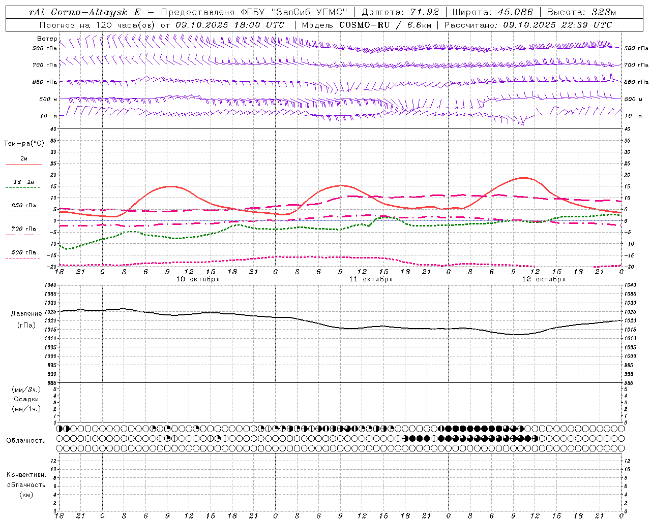This screenshot has width=651, height=520.
Task: Click the 700 гПа temperature legend label
Action: (x=24, y=229)
